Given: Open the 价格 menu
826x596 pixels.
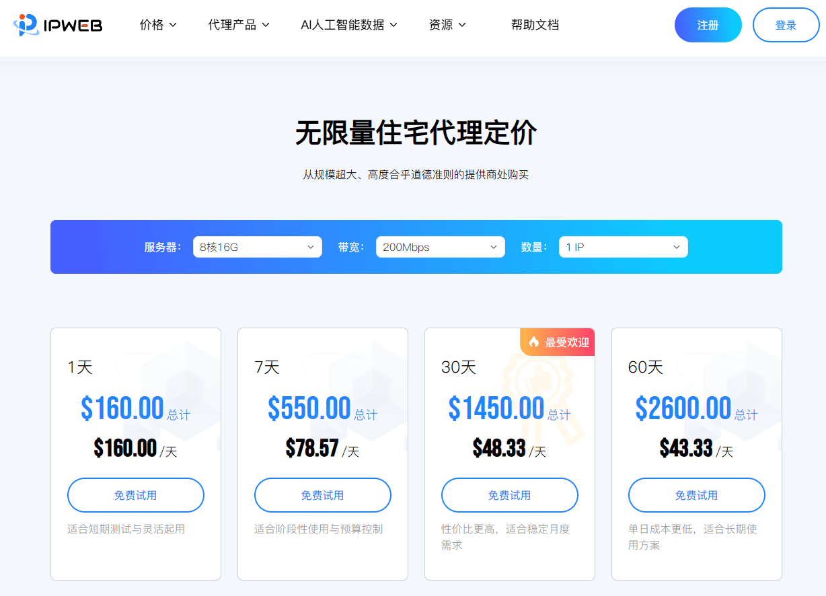Looking at the screenshot, I should click(x=158, y=25).
